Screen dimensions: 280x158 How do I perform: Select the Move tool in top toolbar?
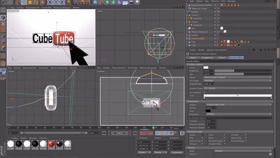coord(24,2)
